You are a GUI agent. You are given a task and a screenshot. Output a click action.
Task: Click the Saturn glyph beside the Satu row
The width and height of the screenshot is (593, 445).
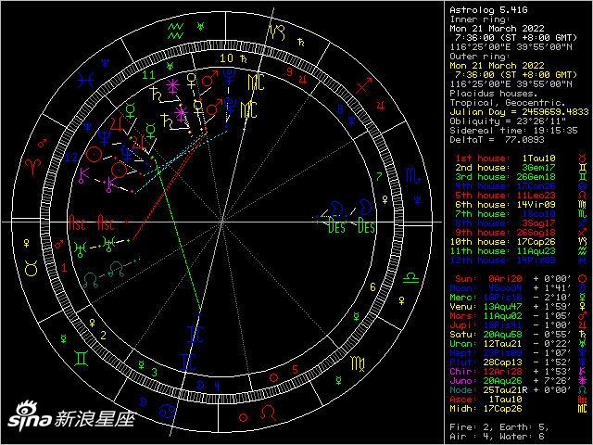tap(583, 335)
